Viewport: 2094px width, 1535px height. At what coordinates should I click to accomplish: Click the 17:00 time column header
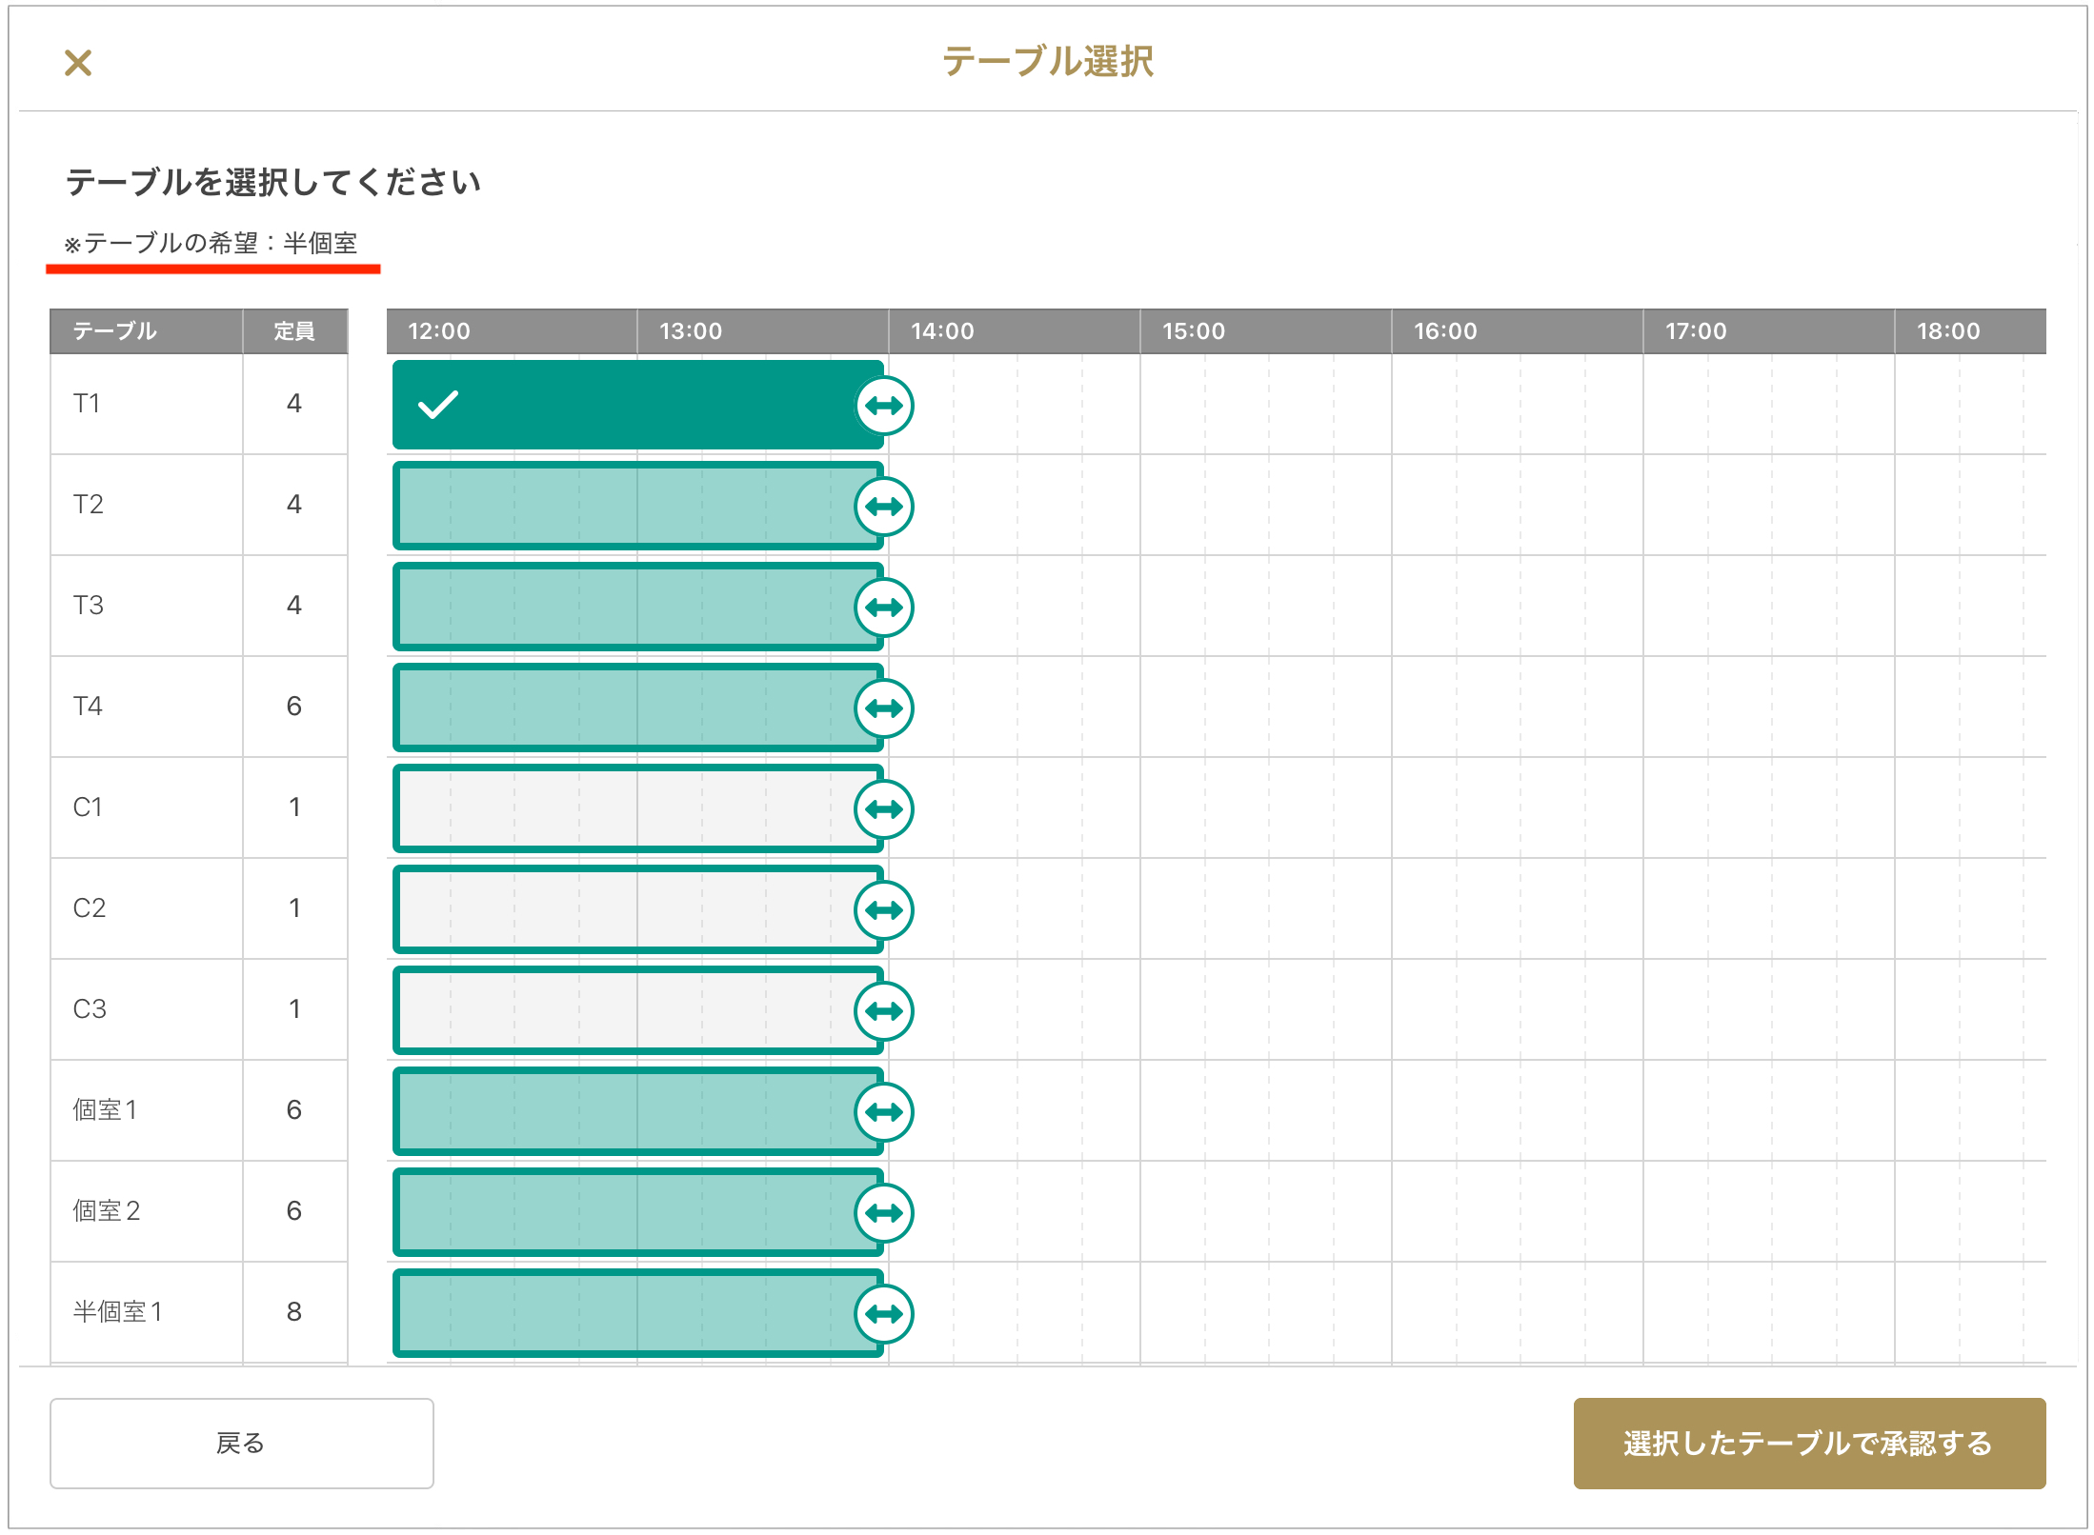tap(1696, 331)
